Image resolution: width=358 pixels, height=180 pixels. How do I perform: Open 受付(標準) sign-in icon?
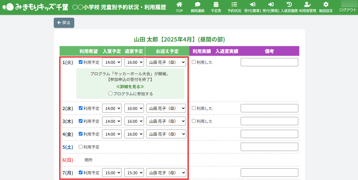click(x=252, y=5)
